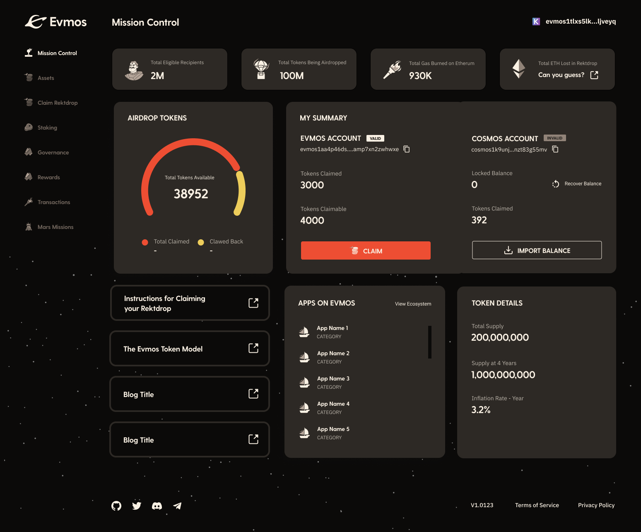Open the connected wallet address in header
This screenshot has width=641, height=532.
coord(580,22)
